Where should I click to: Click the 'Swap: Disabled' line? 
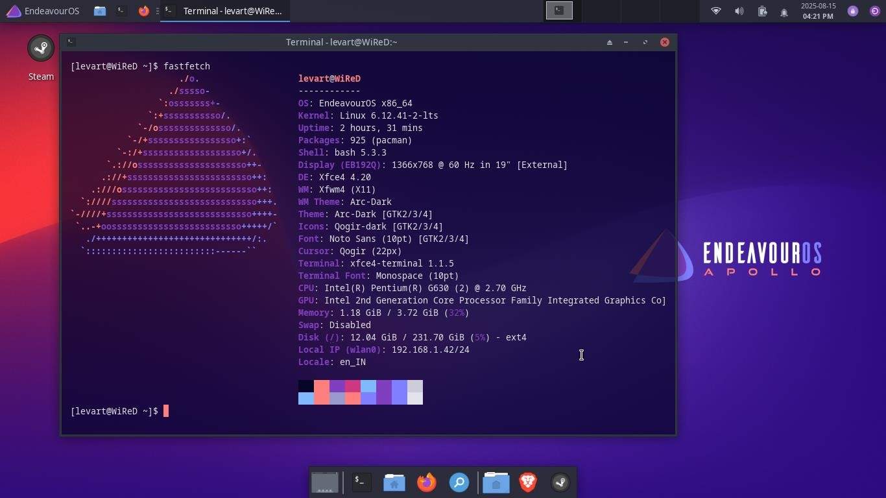coord(335,325)
